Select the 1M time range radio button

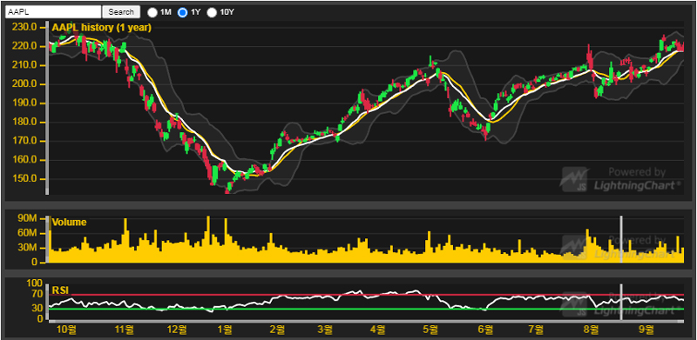coord(152,12)
